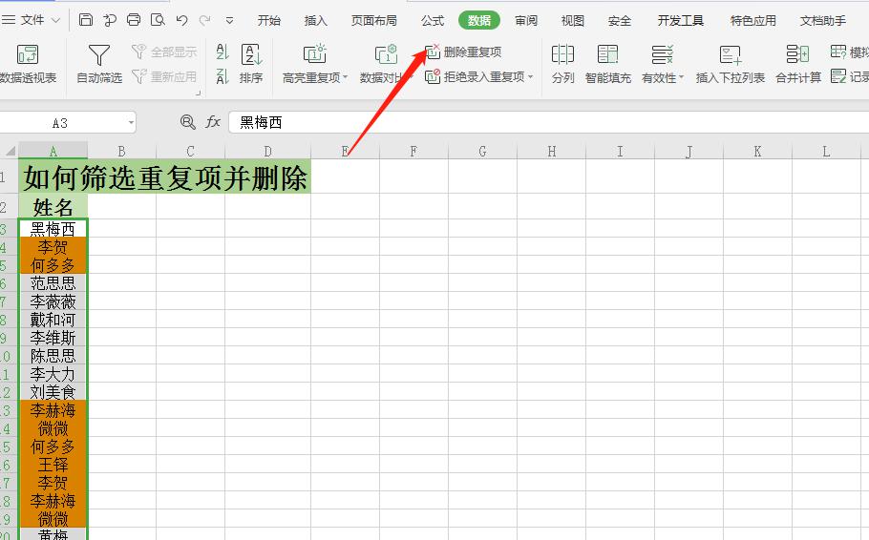Screen dimensions: 869x540
Task: Select column B header
Action: (122, 151)
